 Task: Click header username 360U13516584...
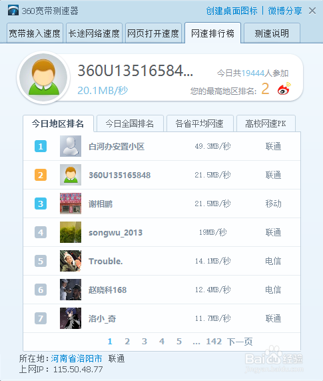point(135,71)
